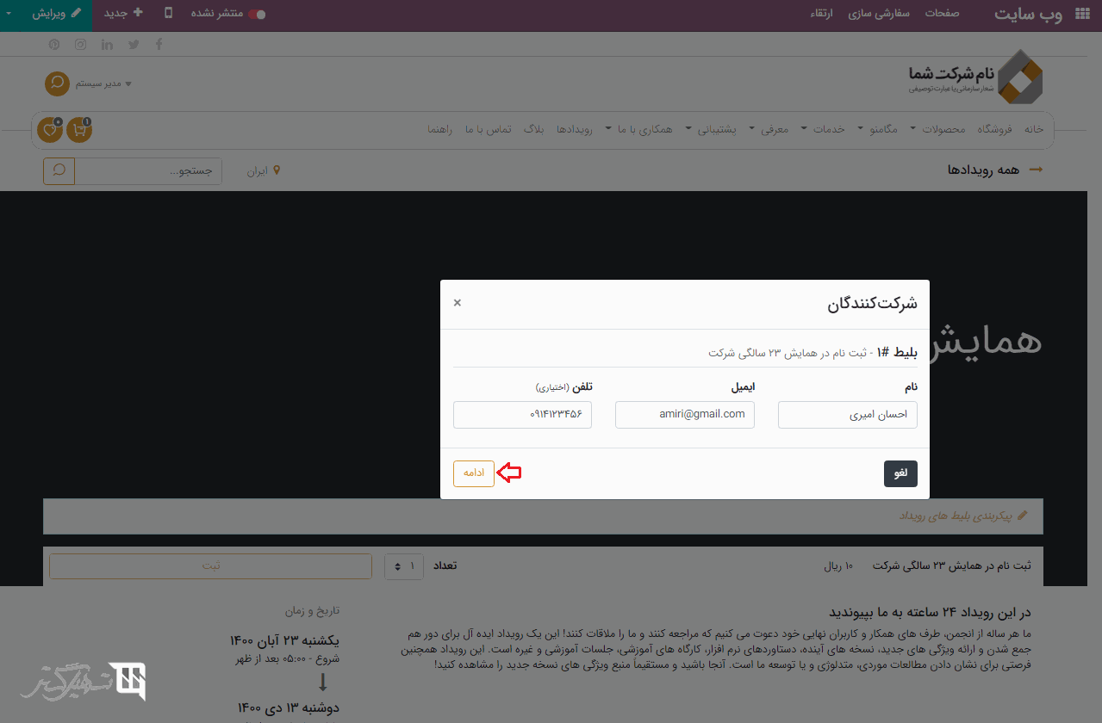
Task: Click the Instagram social icon
Action: (x=80, y=45)
